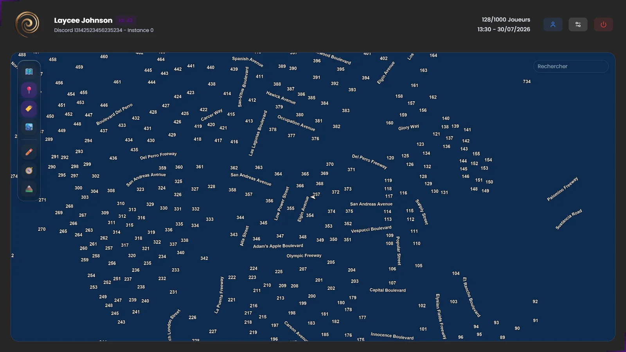Image resolution: width=626 pixels, height=352 pixels.
Task: Open the blue user profile button
Action: click(553, 24)
